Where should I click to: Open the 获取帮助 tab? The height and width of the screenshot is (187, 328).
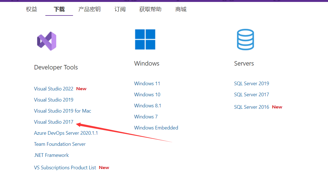pyautogui.click(x=150, y=9)
